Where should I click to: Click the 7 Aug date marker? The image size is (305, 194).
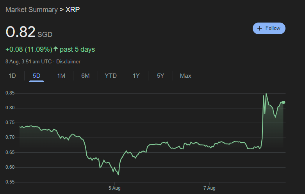tap(209, 188)
